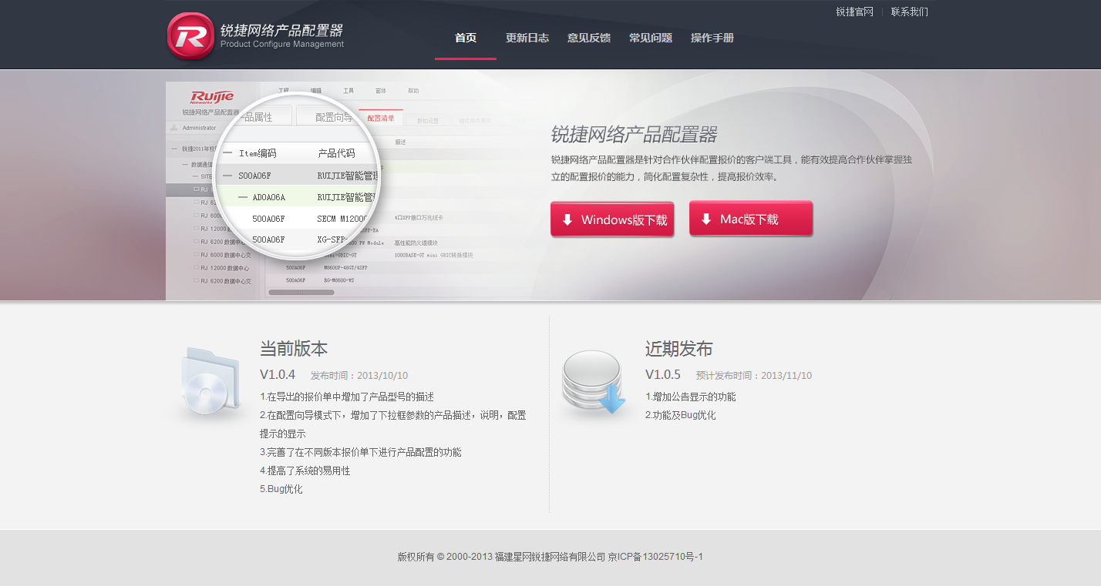The height and width of the screenshot is (586, 1101).
Task: Open the 操作手册 menu item
Action: [x=712, y=38]
